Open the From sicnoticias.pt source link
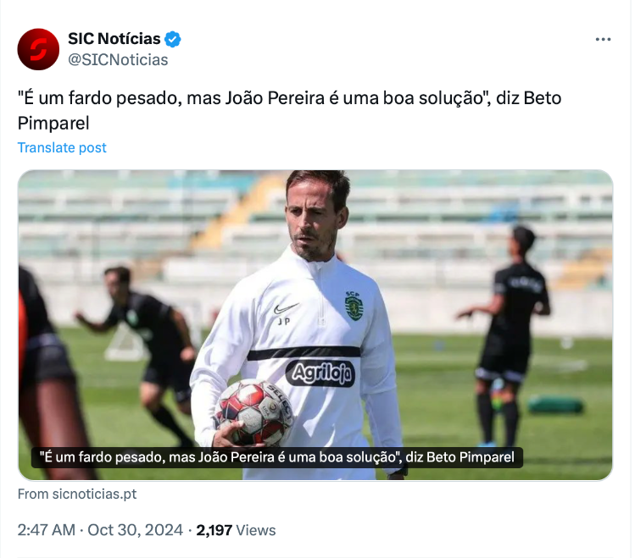Viewport: 635px width, 558px height. pyautogui.click(x=76, y=494)
